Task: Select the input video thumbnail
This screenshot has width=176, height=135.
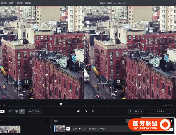Action: [10, 129]
